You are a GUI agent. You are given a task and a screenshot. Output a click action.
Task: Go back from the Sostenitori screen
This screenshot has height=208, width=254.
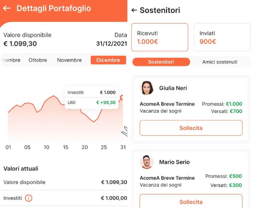coord(134,10)
